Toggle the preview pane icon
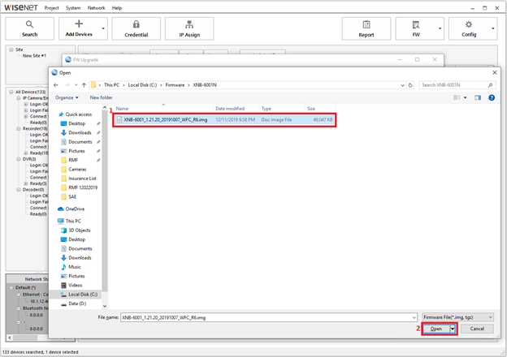The image size is (507, 357). tap(478, 97)
